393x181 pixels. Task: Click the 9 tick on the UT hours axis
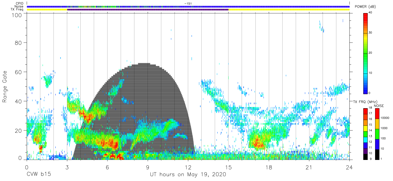(x=148, y=167)
